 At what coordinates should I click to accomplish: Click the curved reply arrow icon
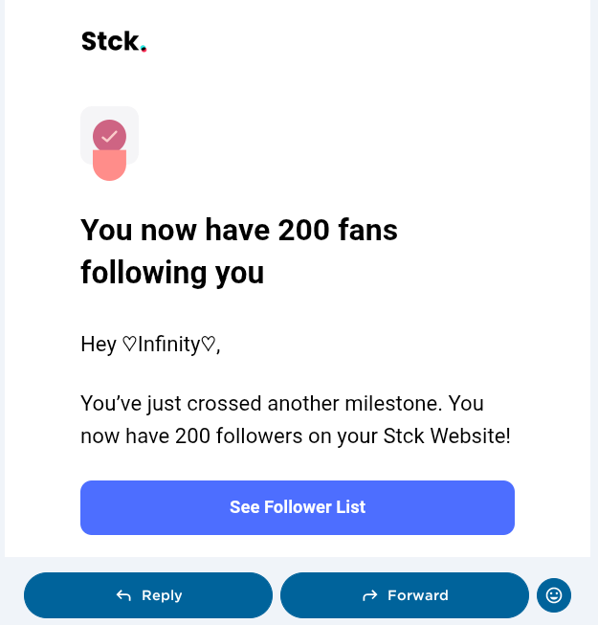123,595
